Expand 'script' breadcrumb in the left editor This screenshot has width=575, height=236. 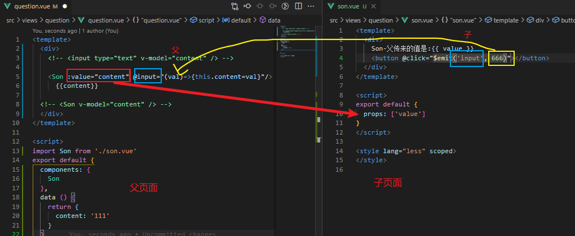[206, 20]
